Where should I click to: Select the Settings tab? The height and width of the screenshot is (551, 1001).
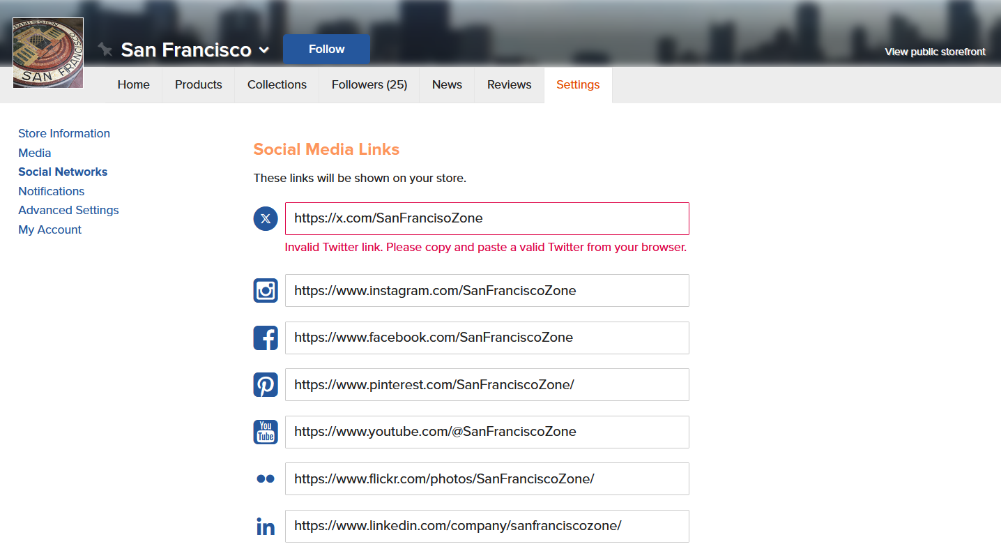[578, 84]
